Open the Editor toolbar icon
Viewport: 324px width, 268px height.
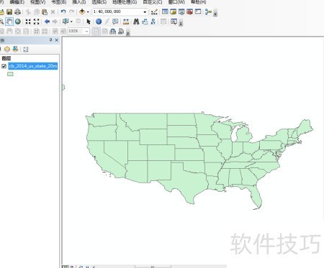coord(154,11)
